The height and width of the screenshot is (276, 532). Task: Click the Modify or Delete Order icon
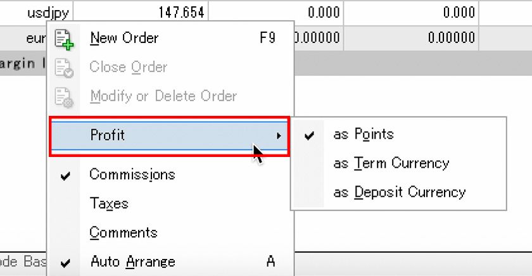tap(64, 97)
